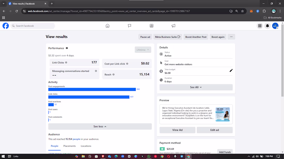
Task: Open Ad Center megaphone icon
Action: (x=173, y=26)
